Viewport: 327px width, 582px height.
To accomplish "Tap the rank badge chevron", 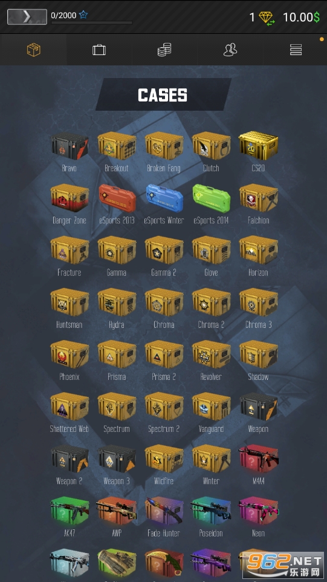I will [x=27, y=17].
